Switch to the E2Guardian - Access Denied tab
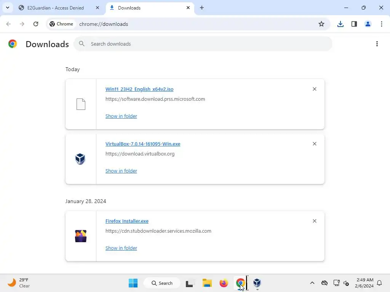 pyautogui.click(x=56, y=8)
